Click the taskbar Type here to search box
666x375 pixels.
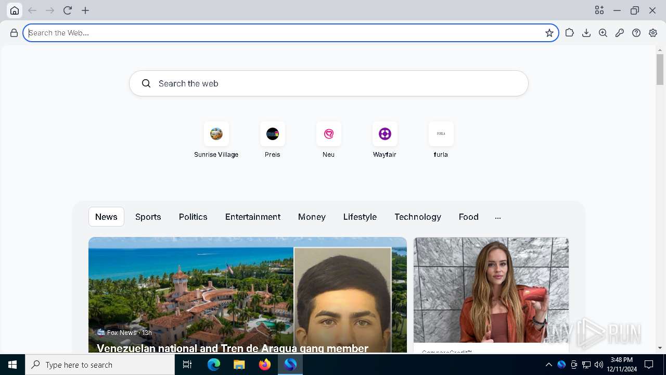(x=100, y=365)
